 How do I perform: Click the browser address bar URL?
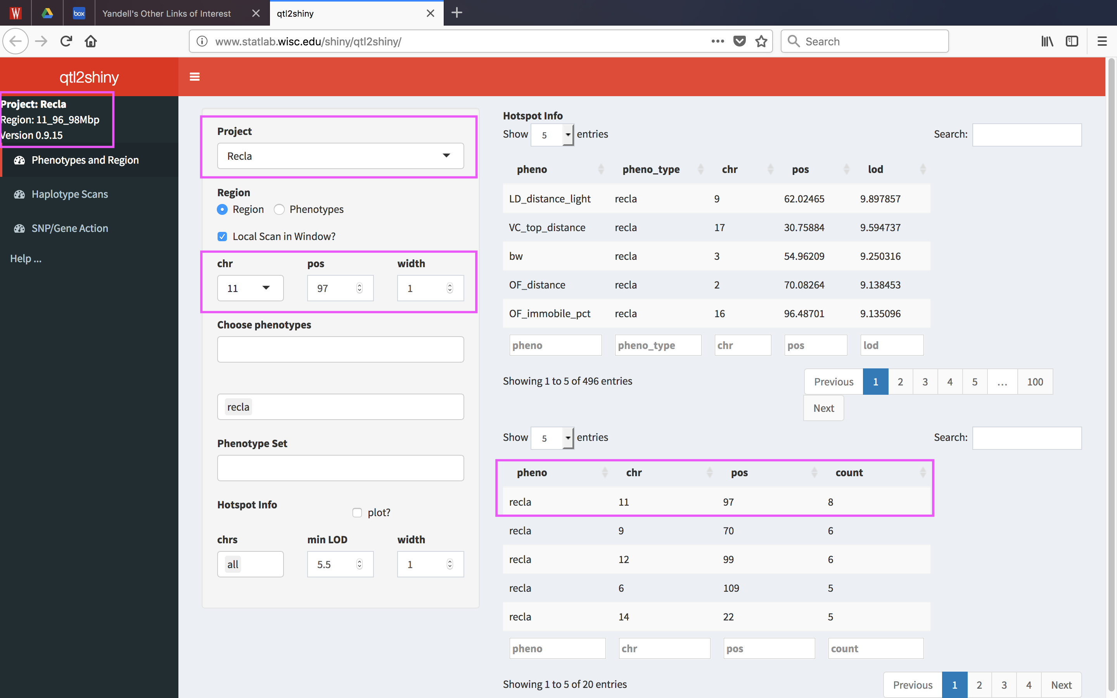(308, 41)
